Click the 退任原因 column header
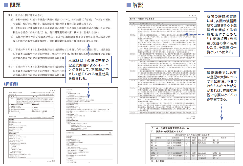Image resolution: width=243 pixels, height=166 pixels. (175, 137)
